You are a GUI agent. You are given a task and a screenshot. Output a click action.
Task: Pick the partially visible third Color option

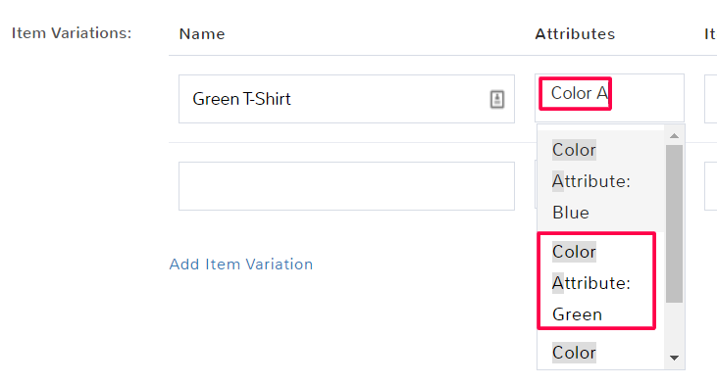coord(601,351)
